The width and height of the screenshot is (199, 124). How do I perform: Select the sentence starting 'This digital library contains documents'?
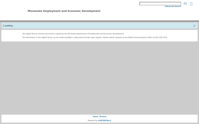tap(73, 34)
